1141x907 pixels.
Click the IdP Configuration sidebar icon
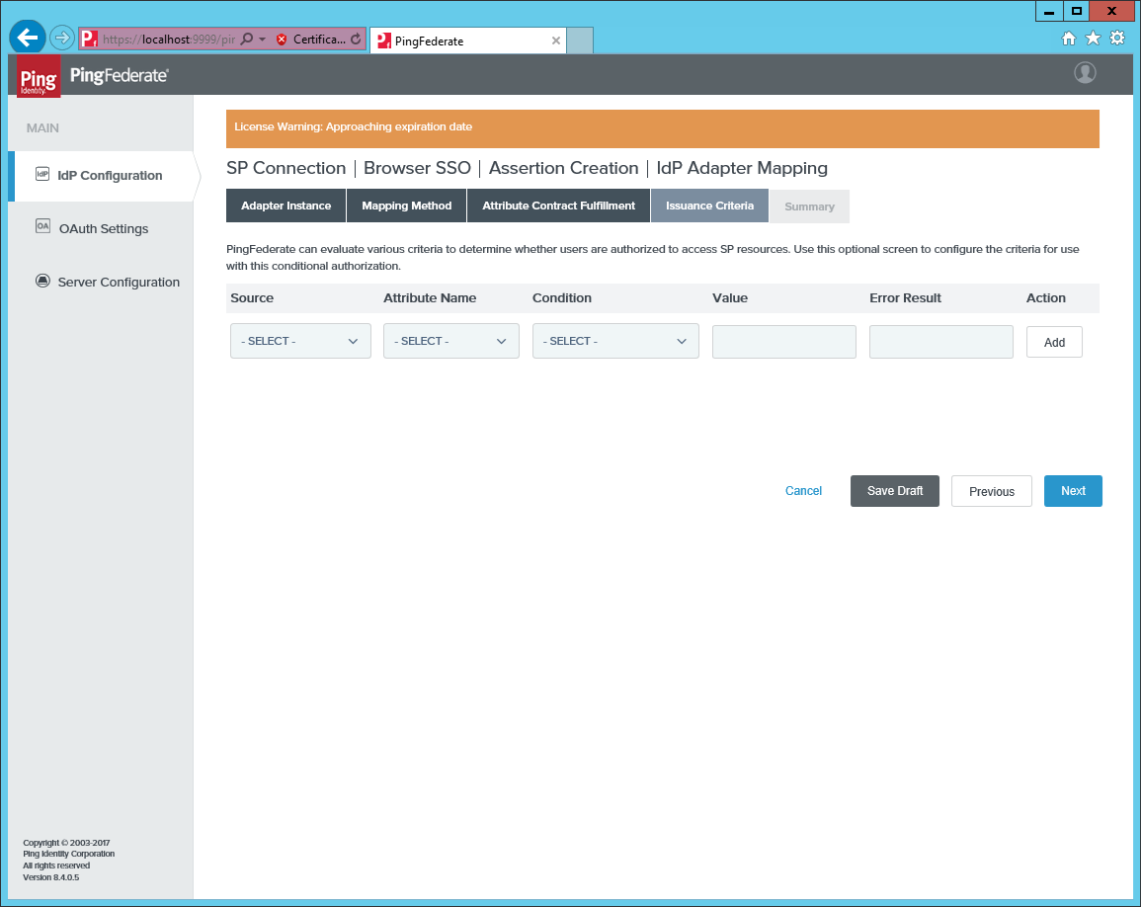click(x=42, y=174)
